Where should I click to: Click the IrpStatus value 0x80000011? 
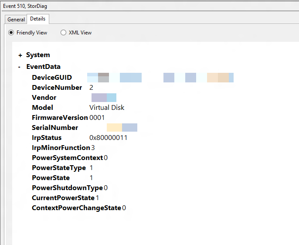tap(108, 138)
